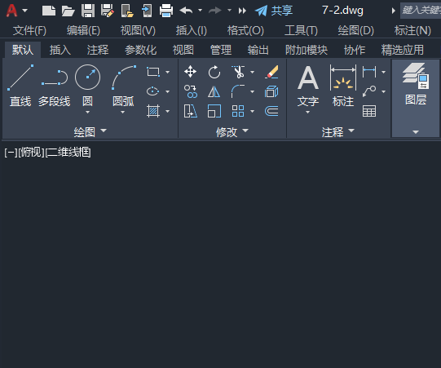Click the Copy tool icon
The width and height of the screenshot is (441, 368).
point(191,91)
